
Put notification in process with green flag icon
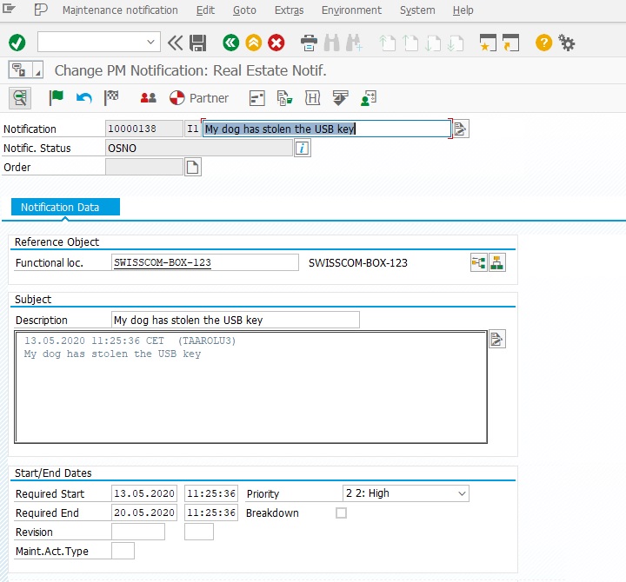coord(56,97)
